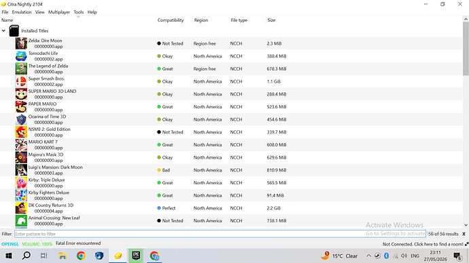Click the Ocarina of Time 3D shield icon

[21, 119]
